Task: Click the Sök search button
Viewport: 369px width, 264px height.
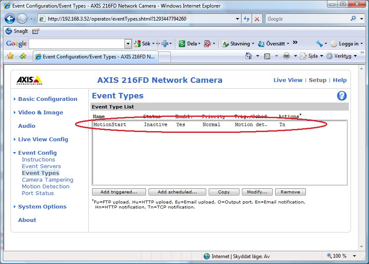Action: pyautogui.click(x=144, y=44)
